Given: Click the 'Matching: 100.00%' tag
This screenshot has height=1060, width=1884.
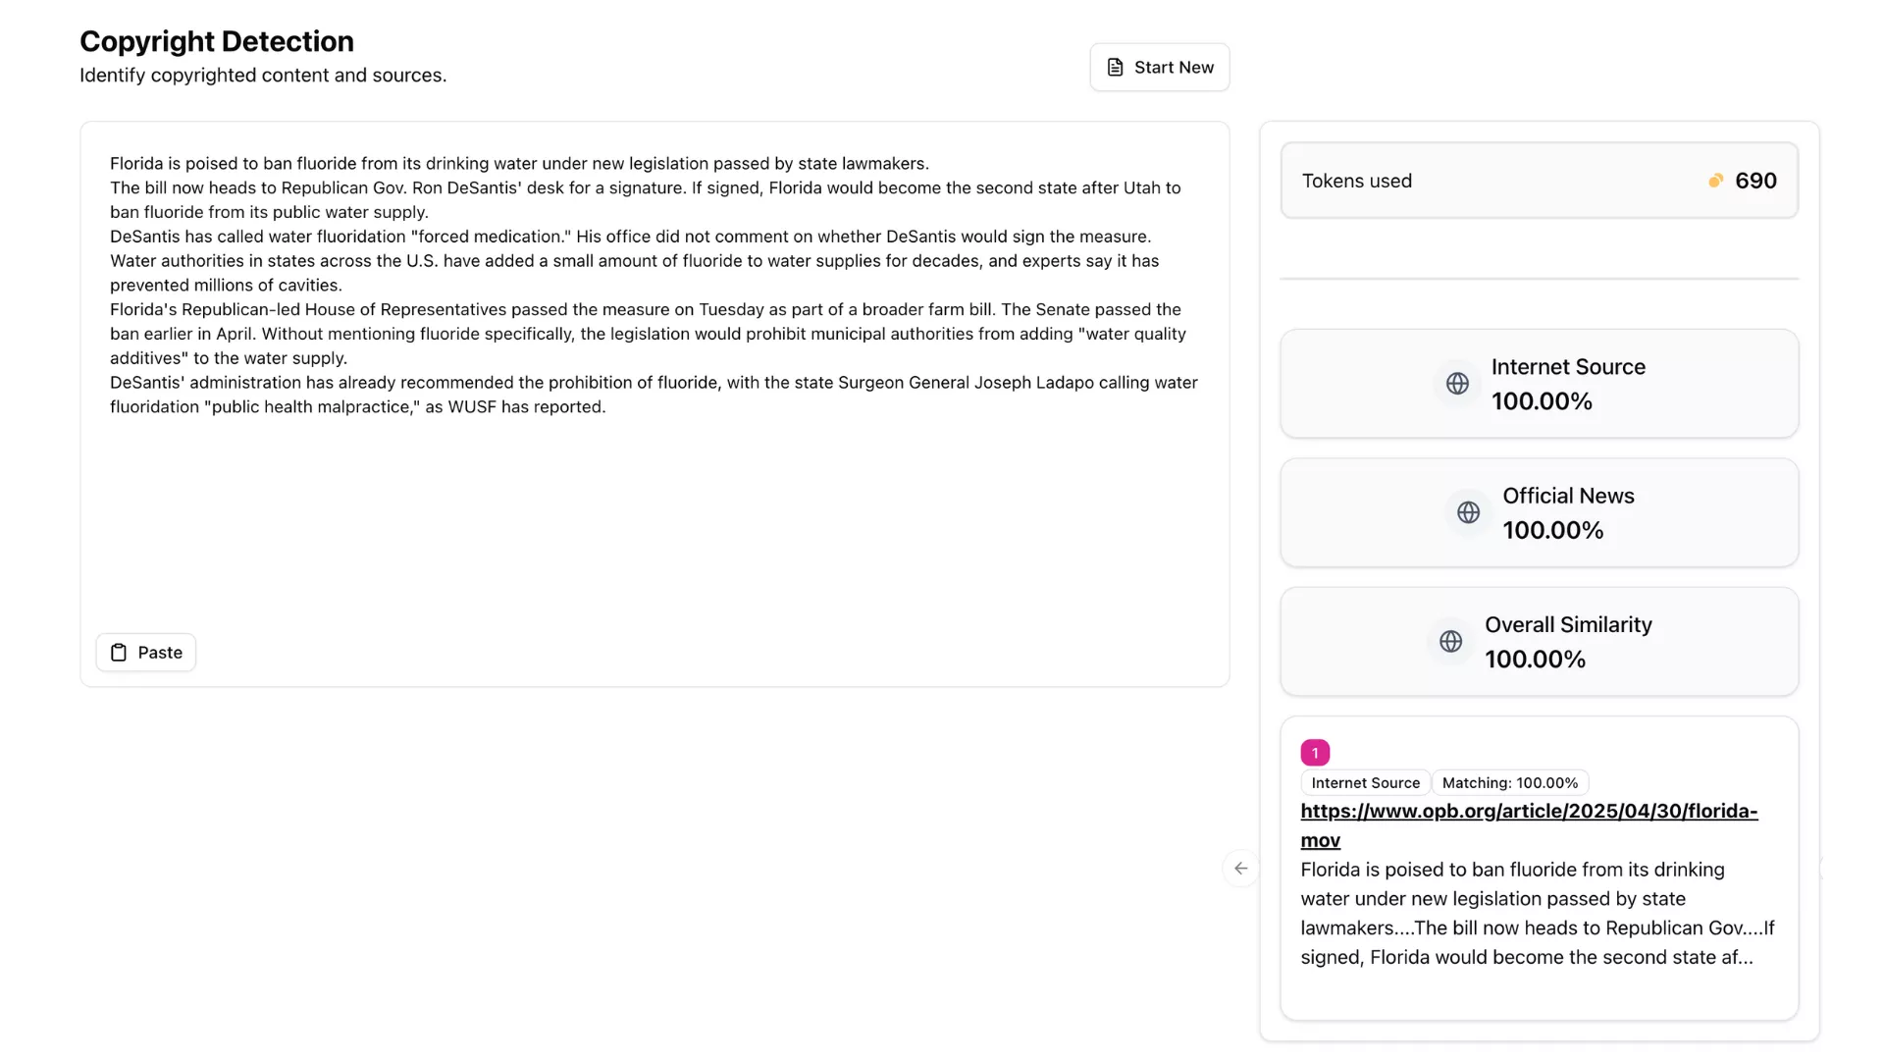Looking at the screenshot, I should click(1509, 783).
